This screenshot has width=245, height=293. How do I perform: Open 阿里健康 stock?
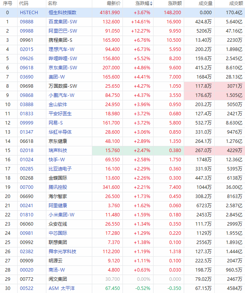point(58,205)
